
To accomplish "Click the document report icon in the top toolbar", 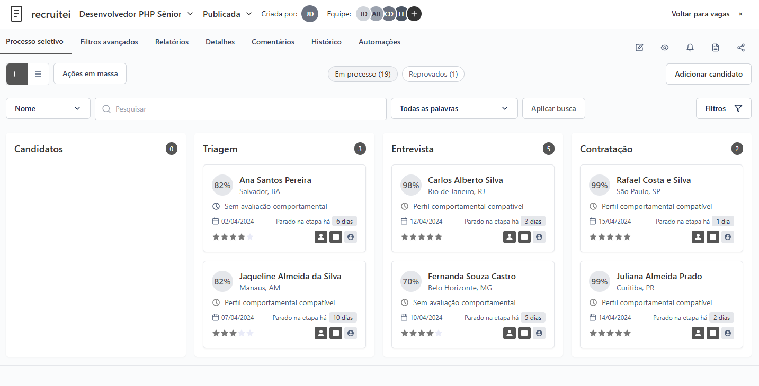I will (716, 47).
